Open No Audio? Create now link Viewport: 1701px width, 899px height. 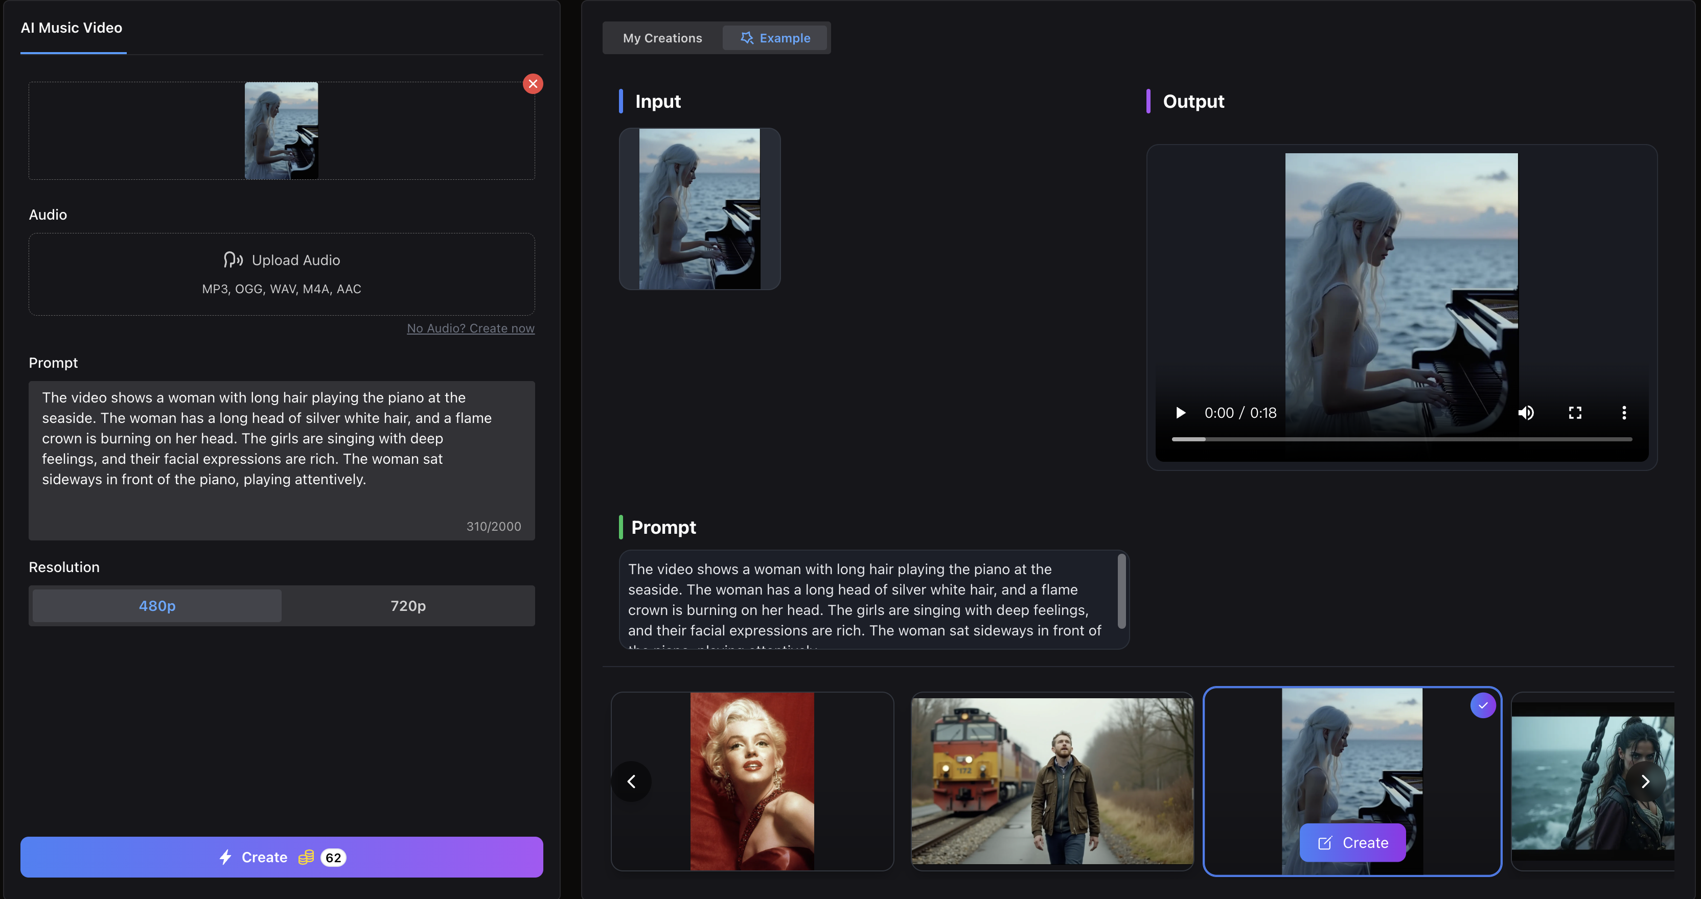[x=470, y=328]
